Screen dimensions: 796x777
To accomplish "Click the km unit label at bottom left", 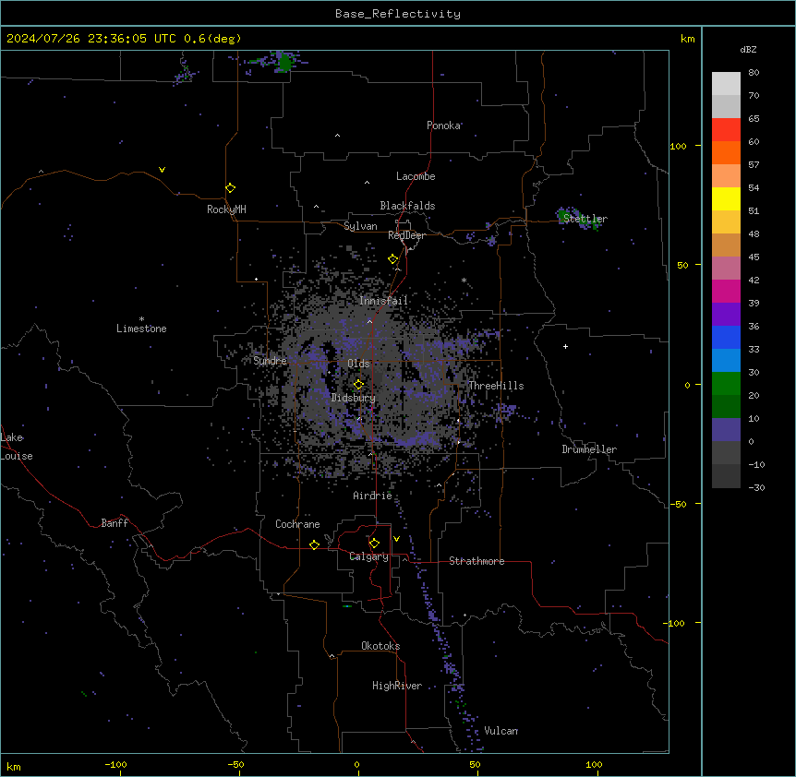I will coord(14,767).
